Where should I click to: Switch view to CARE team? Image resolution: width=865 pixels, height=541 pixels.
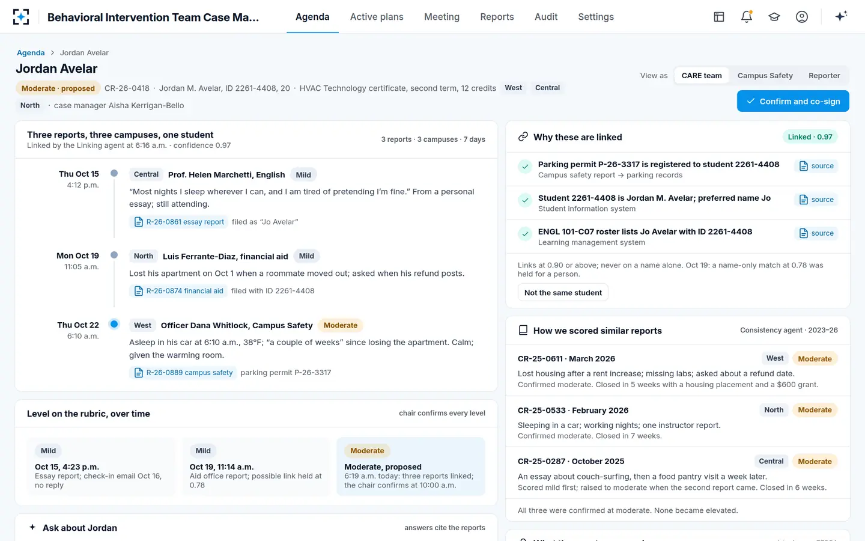click(702, 76)
